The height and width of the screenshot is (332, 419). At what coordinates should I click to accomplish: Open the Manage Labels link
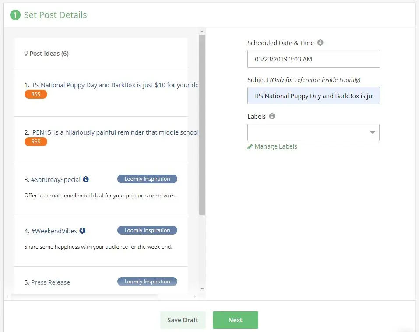click(275, 146)
